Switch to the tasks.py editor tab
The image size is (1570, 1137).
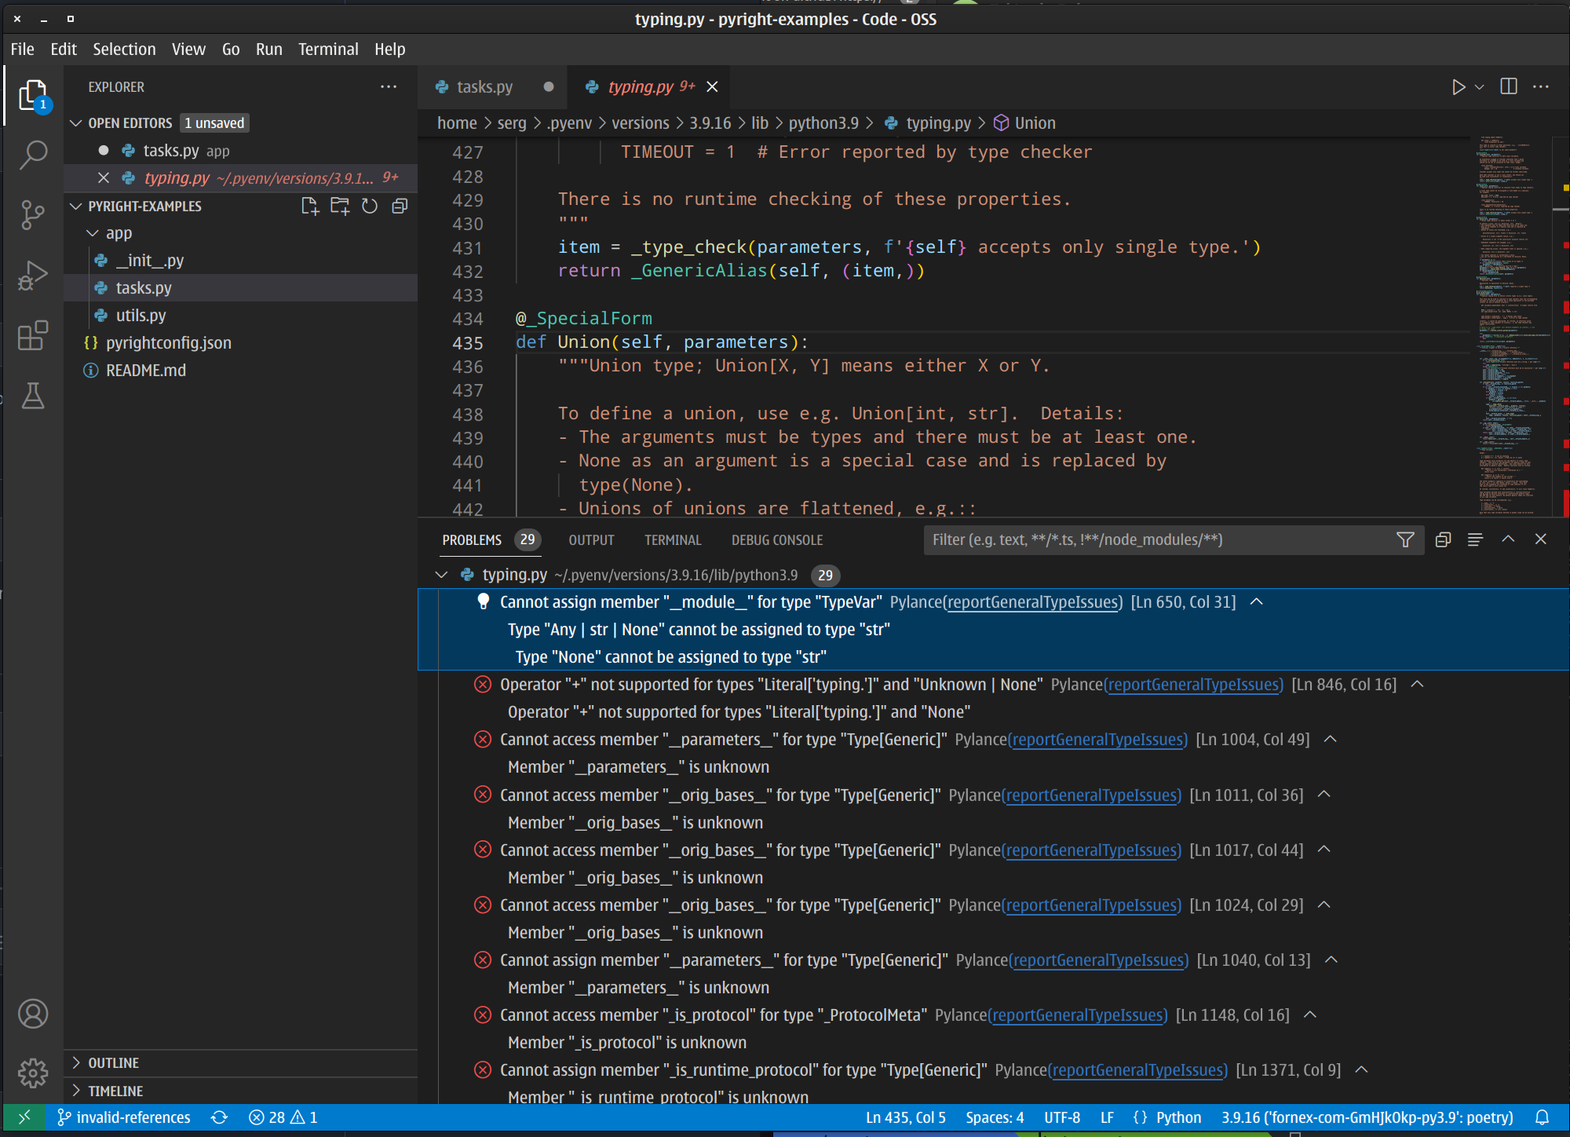click(x=483, y=86)
